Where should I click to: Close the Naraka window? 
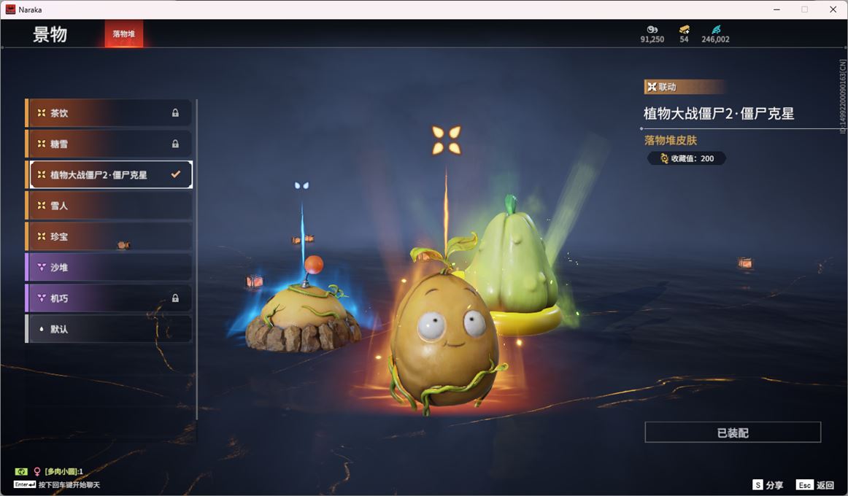click(833, 9)
